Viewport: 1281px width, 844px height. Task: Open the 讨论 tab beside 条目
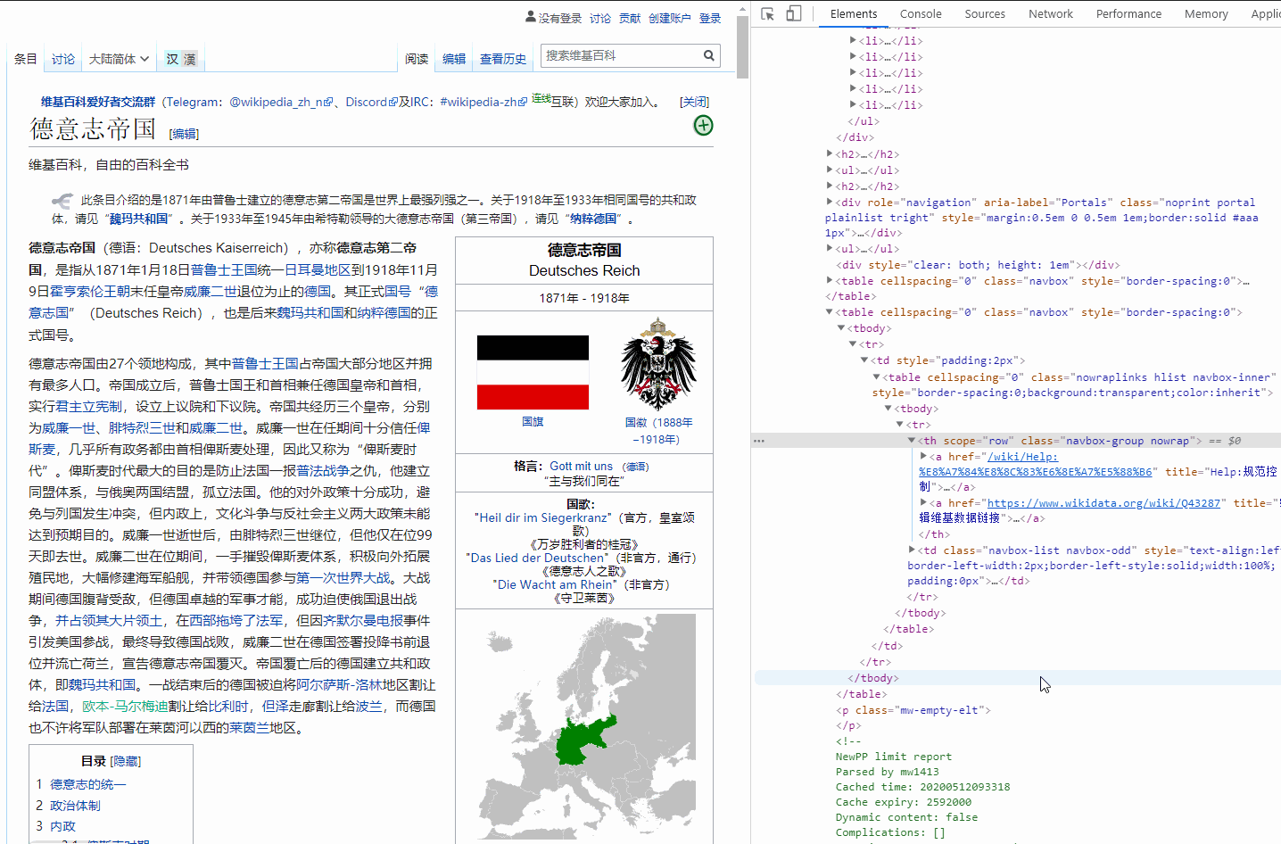point(63,59)
